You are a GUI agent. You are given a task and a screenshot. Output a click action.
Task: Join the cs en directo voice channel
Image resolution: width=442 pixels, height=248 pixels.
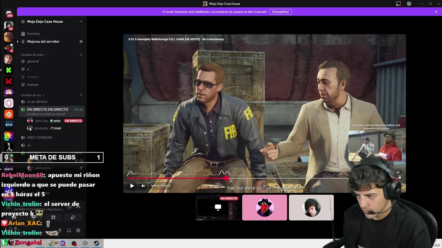[x=52, y=102]
